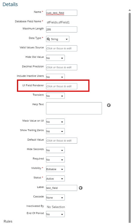Open translations globe icon next to Label field
Image resolution: width=133 pixels, height=224 pixels.
coord(81,188)
